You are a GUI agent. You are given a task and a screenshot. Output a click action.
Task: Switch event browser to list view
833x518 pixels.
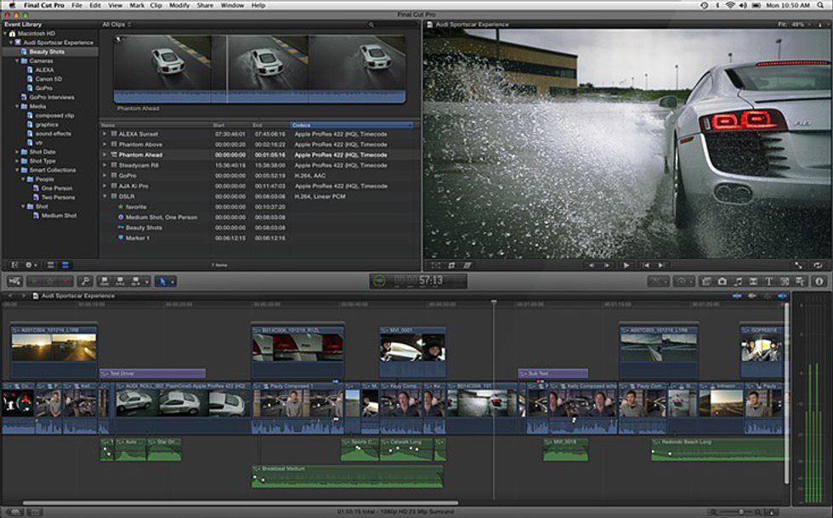[x=65, y=265]
